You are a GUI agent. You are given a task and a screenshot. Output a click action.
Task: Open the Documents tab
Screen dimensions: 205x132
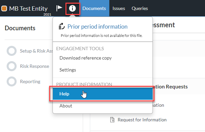pos(94,8)
